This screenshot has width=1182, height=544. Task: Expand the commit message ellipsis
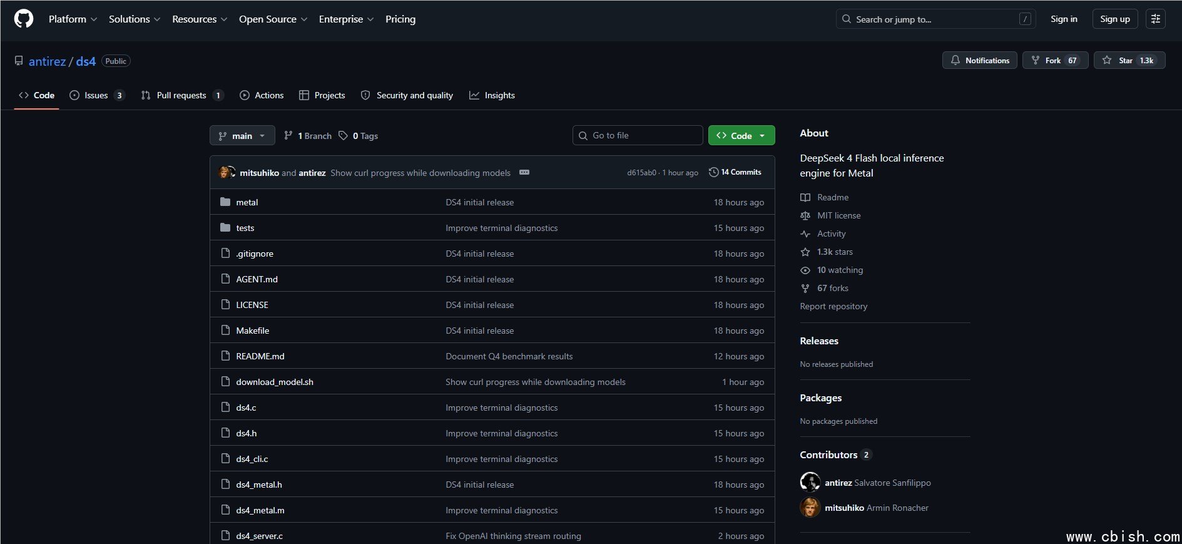pos(524,172)
